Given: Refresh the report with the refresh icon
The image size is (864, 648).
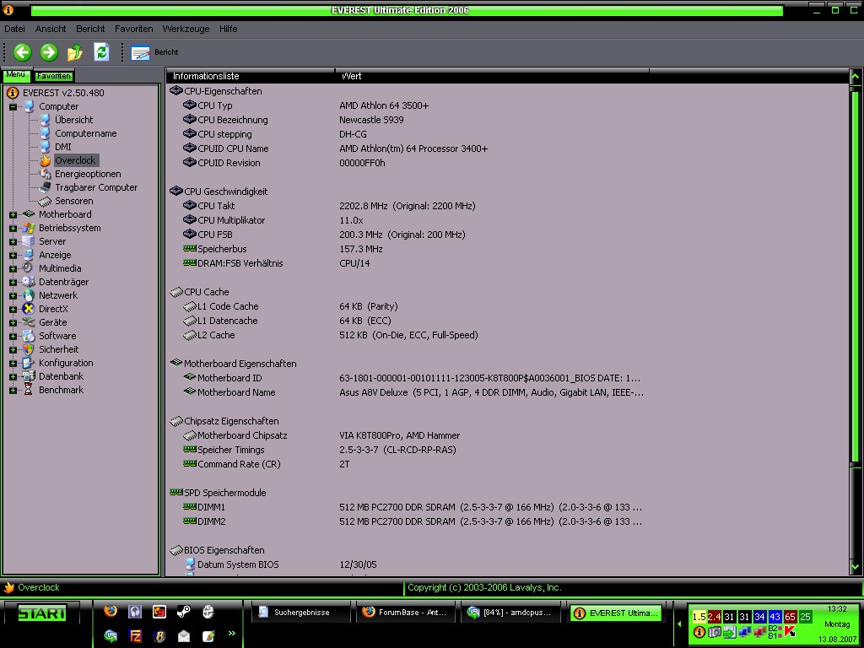Looking at the screenshot, I should [x=101, y=52].
